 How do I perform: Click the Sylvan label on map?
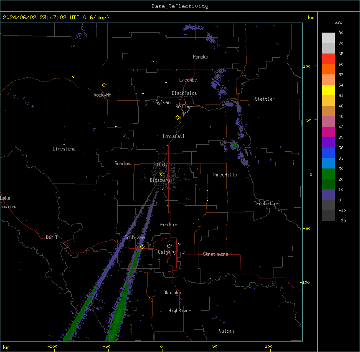pyautogui.click(x=163, y=102)
